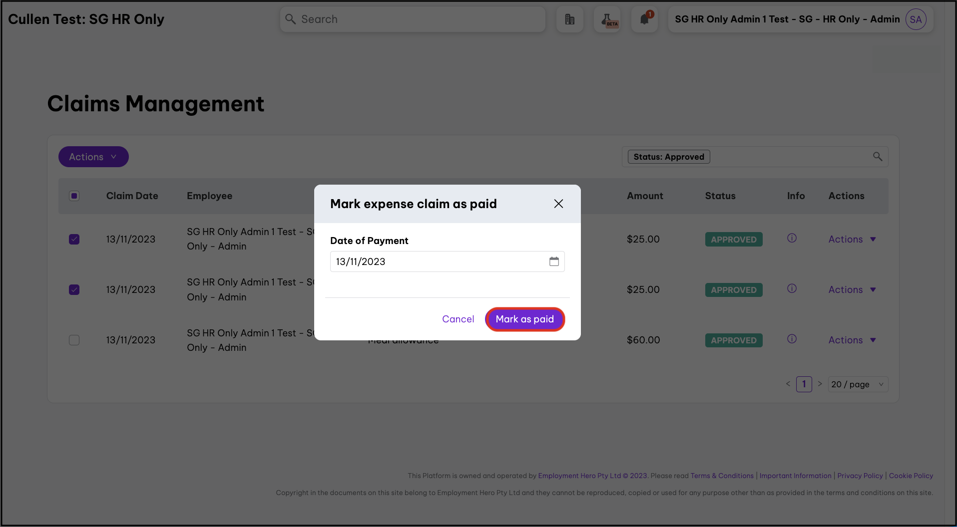Open the 20 / page size dropdown
Viewport: 957px width, 527px height.
(x=858, y=384)
